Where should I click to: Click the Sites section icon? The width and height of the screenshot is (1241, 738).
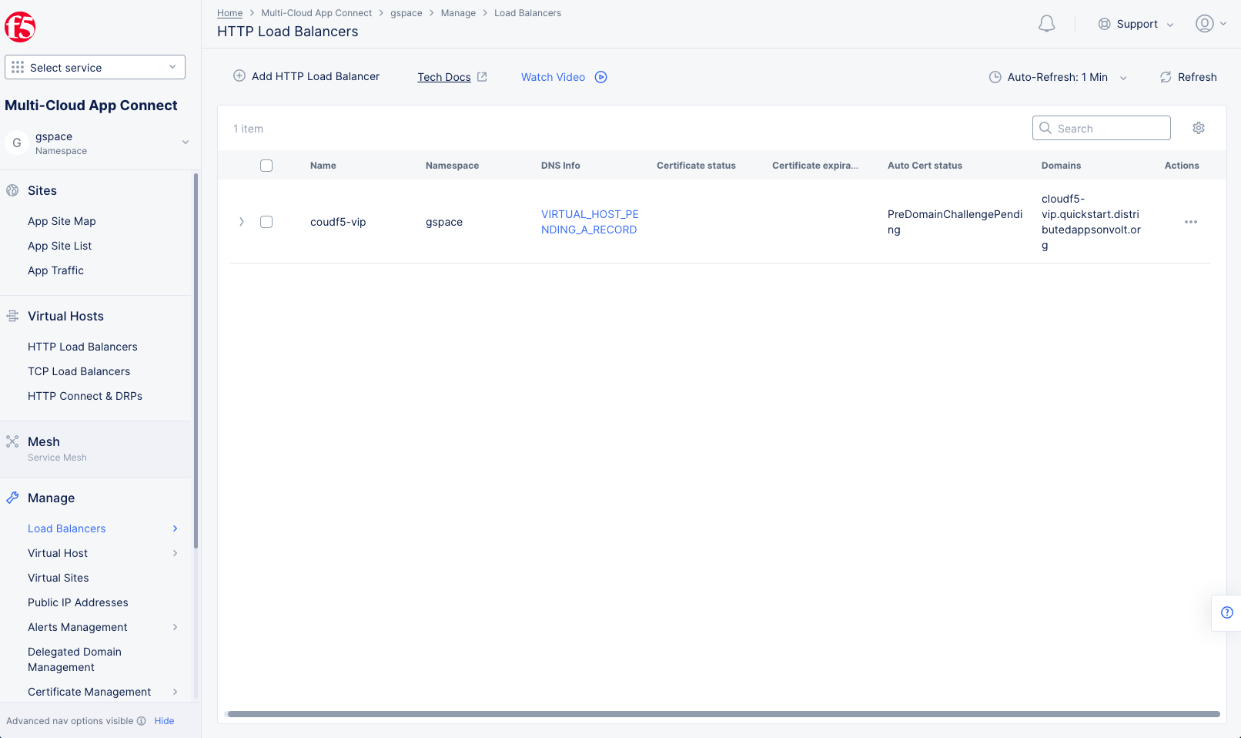pos(12,190)
